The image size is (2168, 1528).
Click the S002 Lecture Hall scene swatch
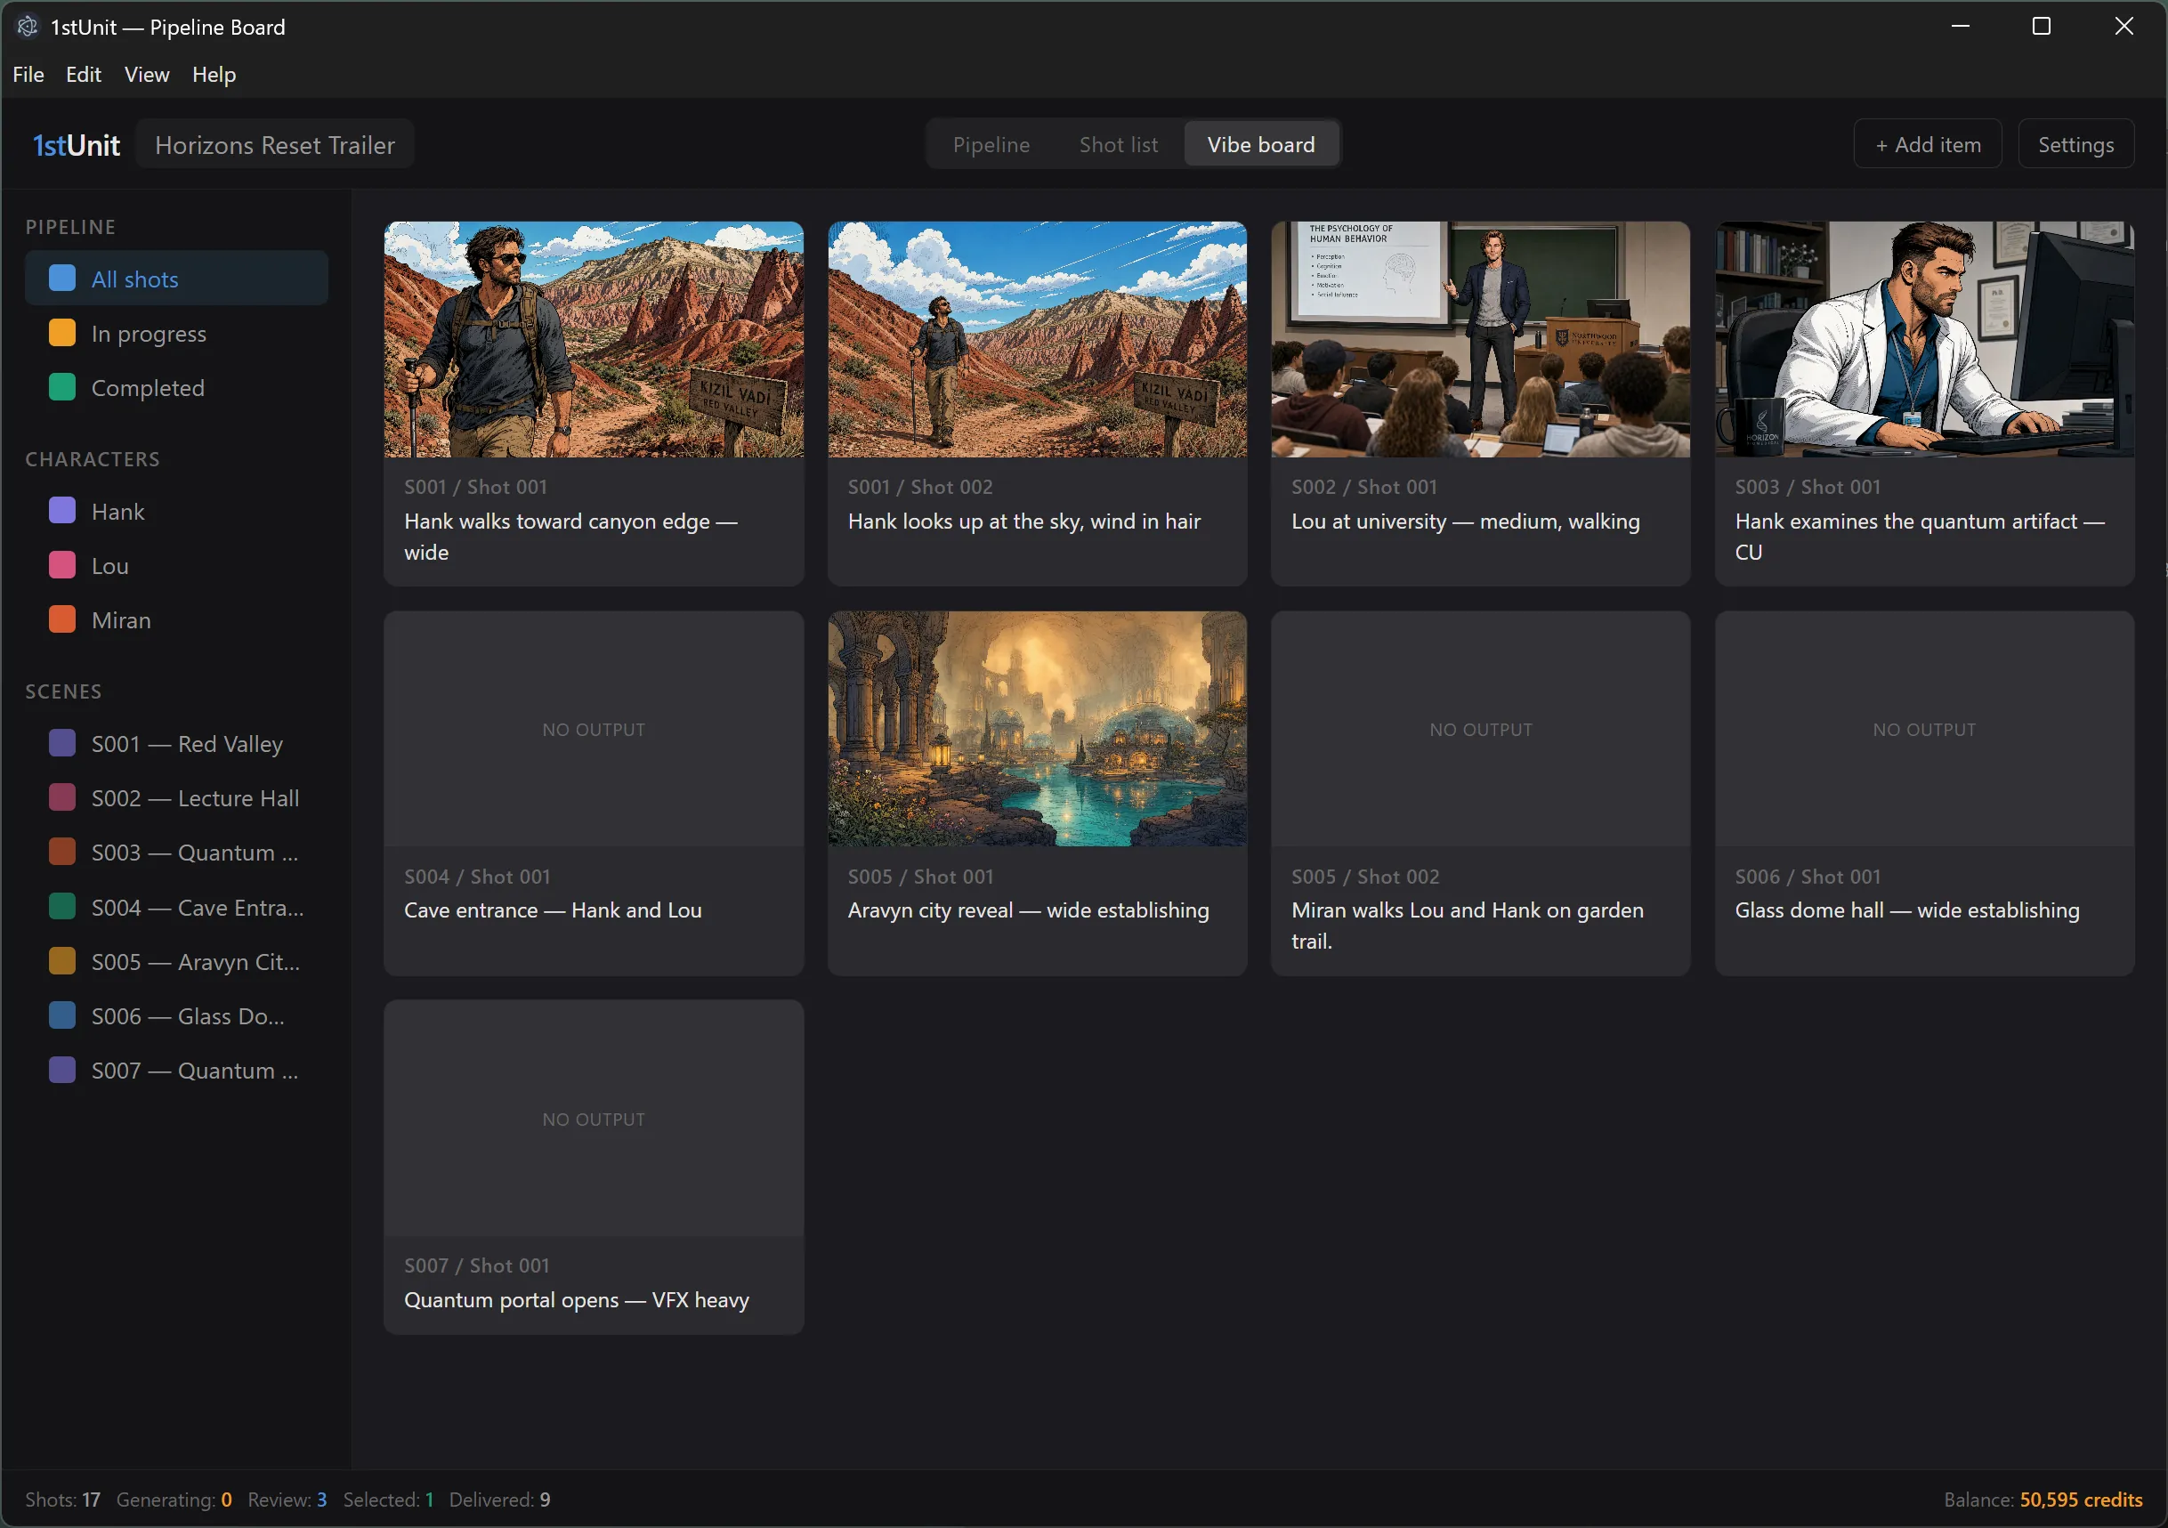62,798
